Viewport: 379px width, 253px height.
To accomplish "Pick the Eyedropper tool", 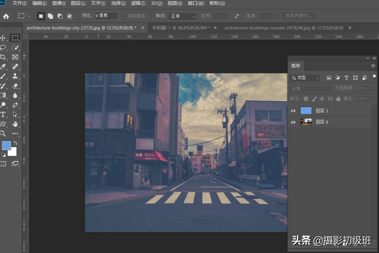I will [3, 66].
